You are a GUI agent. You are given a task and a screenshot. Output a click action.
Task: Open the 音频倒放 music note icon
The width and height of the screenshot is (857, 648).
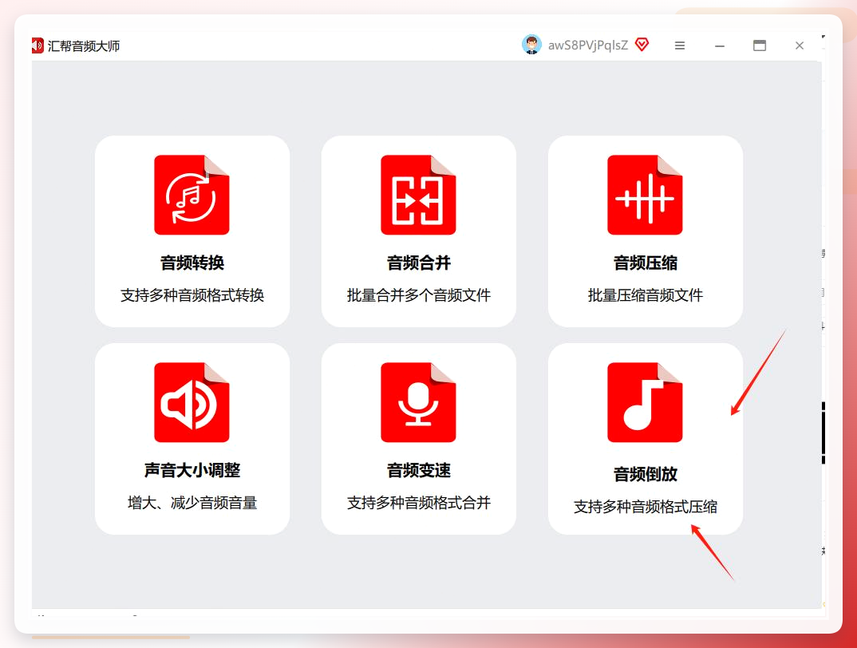coord(645,402)
